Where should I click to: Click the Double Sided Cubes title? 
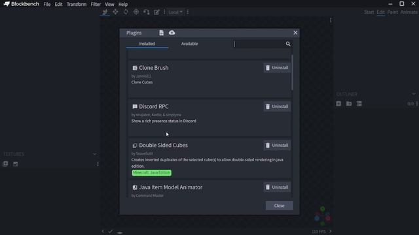pos(163,145)
